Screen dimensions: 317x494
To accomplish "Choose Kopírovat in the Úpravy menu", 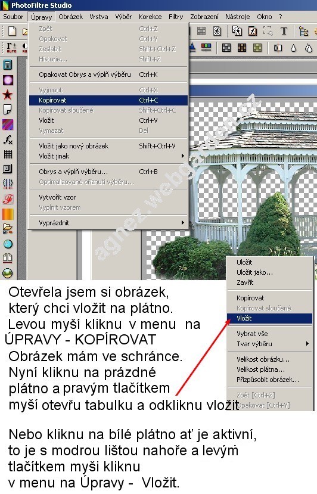I will [108, 100].
